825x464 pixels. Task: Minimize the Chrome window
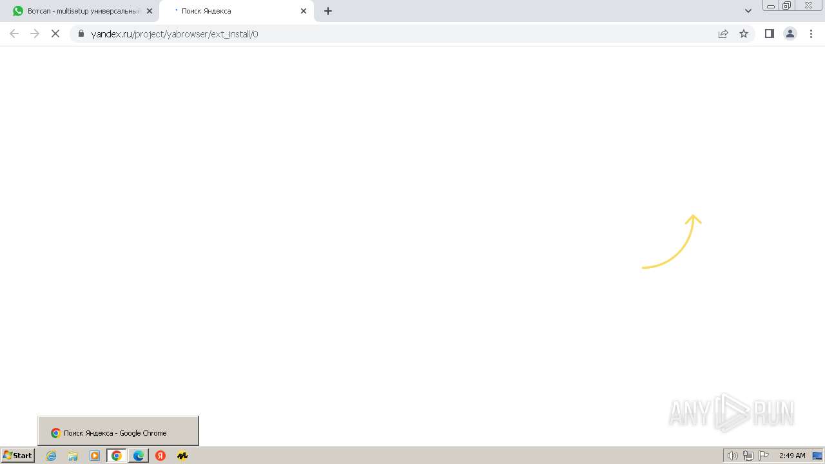pyautogui.click(x=771, y=6)
